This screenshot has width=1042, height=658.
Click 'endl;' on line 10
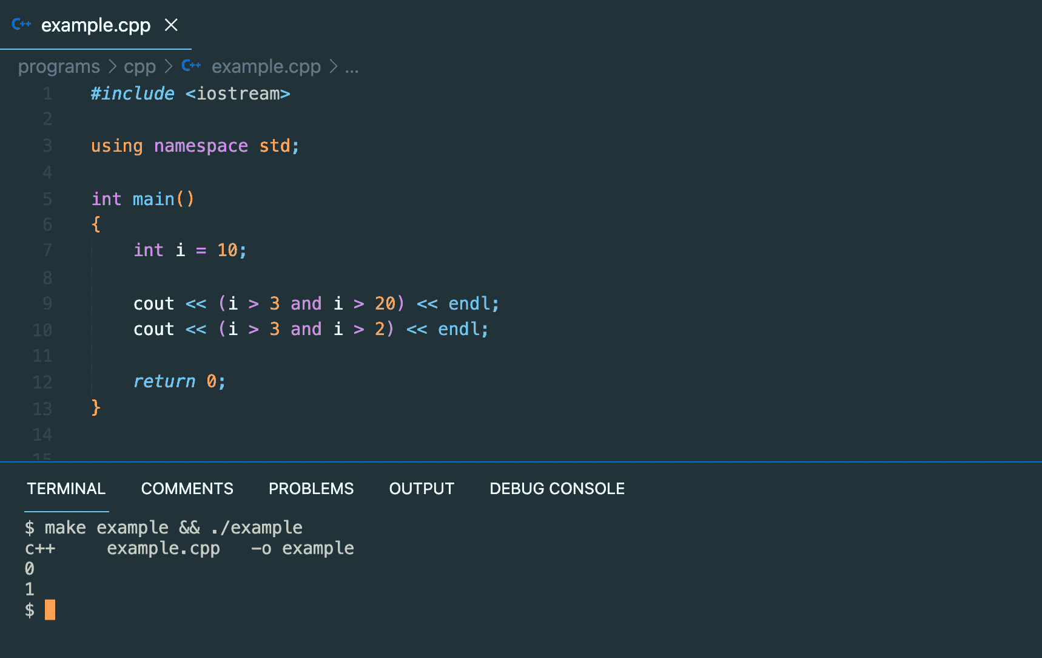tap(463, 329)
